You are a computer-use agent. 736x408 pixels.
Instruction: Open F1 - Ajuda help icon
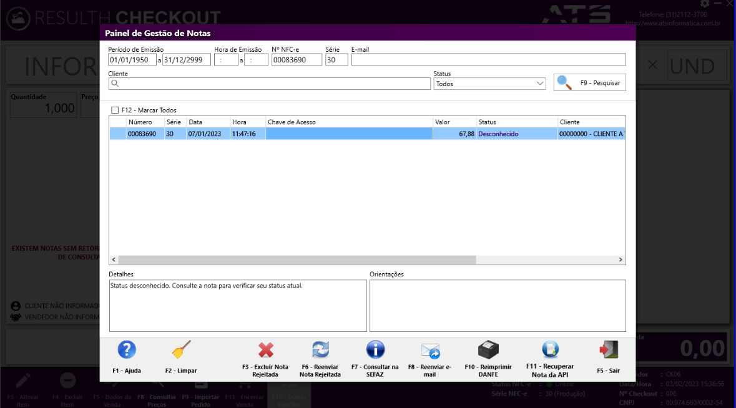[x=127, y=350]
